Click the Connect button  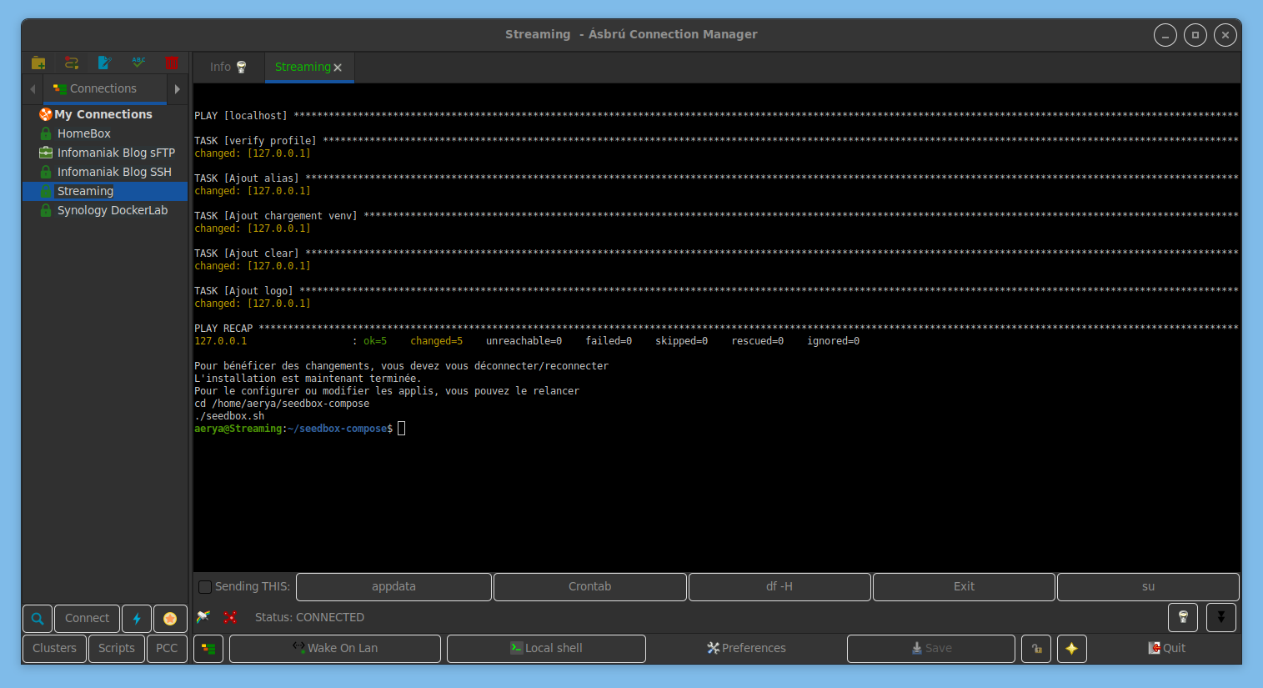pyautogui.click(x=88, y=619)
